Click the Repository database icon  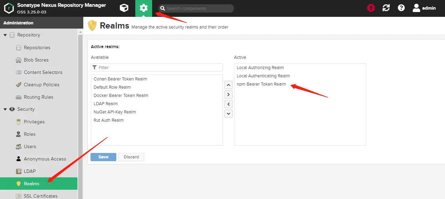[12, 35]
